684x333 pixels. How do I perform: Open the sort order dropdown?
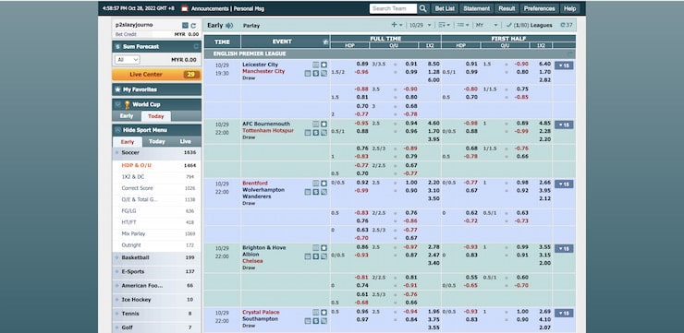(444, 25)
